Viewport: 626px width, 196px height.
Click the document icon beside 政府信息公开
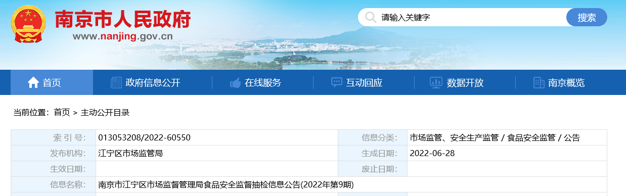116,83
